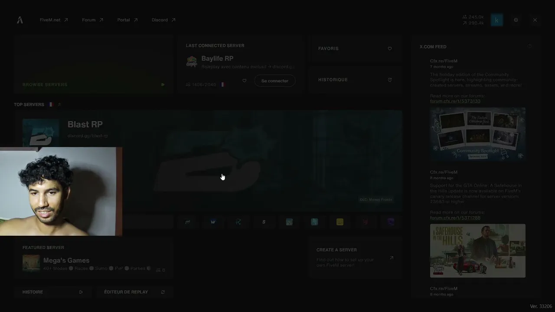Click the icon beside Éditeur de Replay

click(x=163, y=292)
